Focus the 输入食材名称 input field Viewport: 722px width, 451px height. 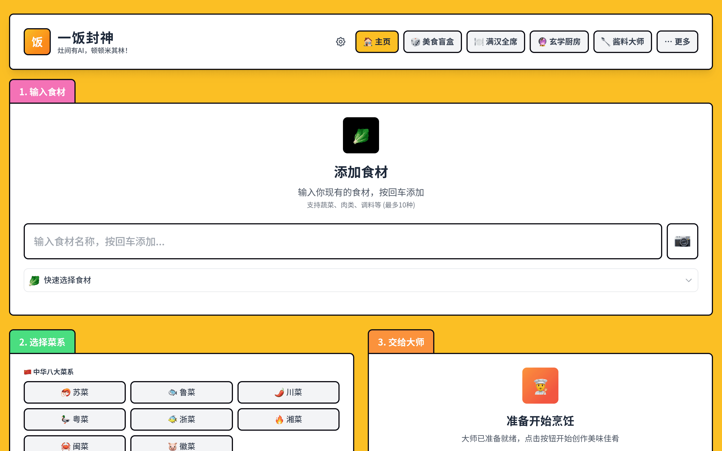pos(343,241)
